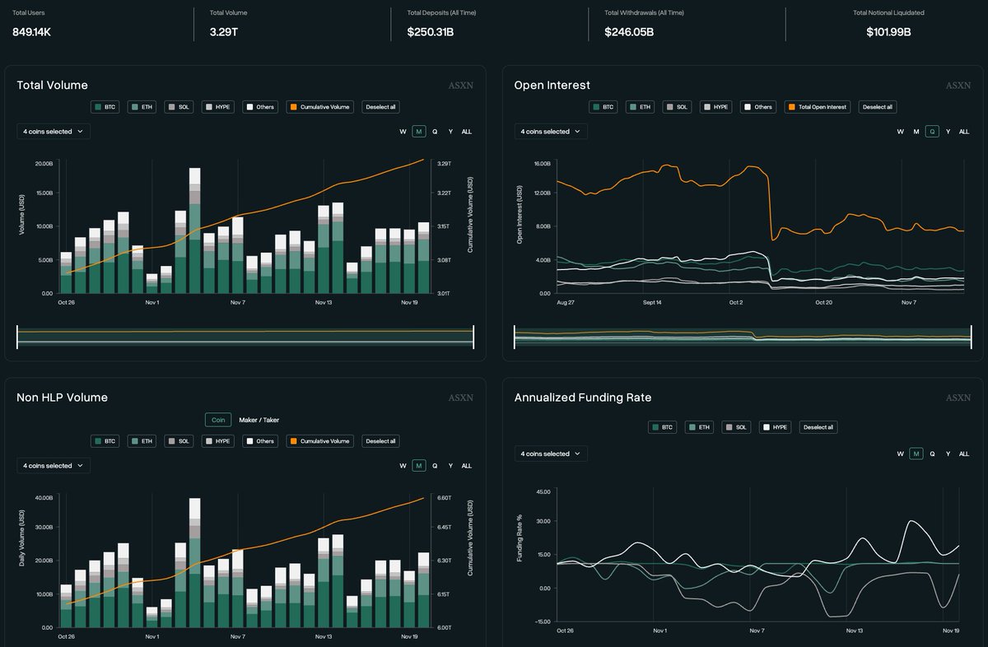Click right handle of Open Interest range slider
The image size is (988, 647).
tap(971, 337)
